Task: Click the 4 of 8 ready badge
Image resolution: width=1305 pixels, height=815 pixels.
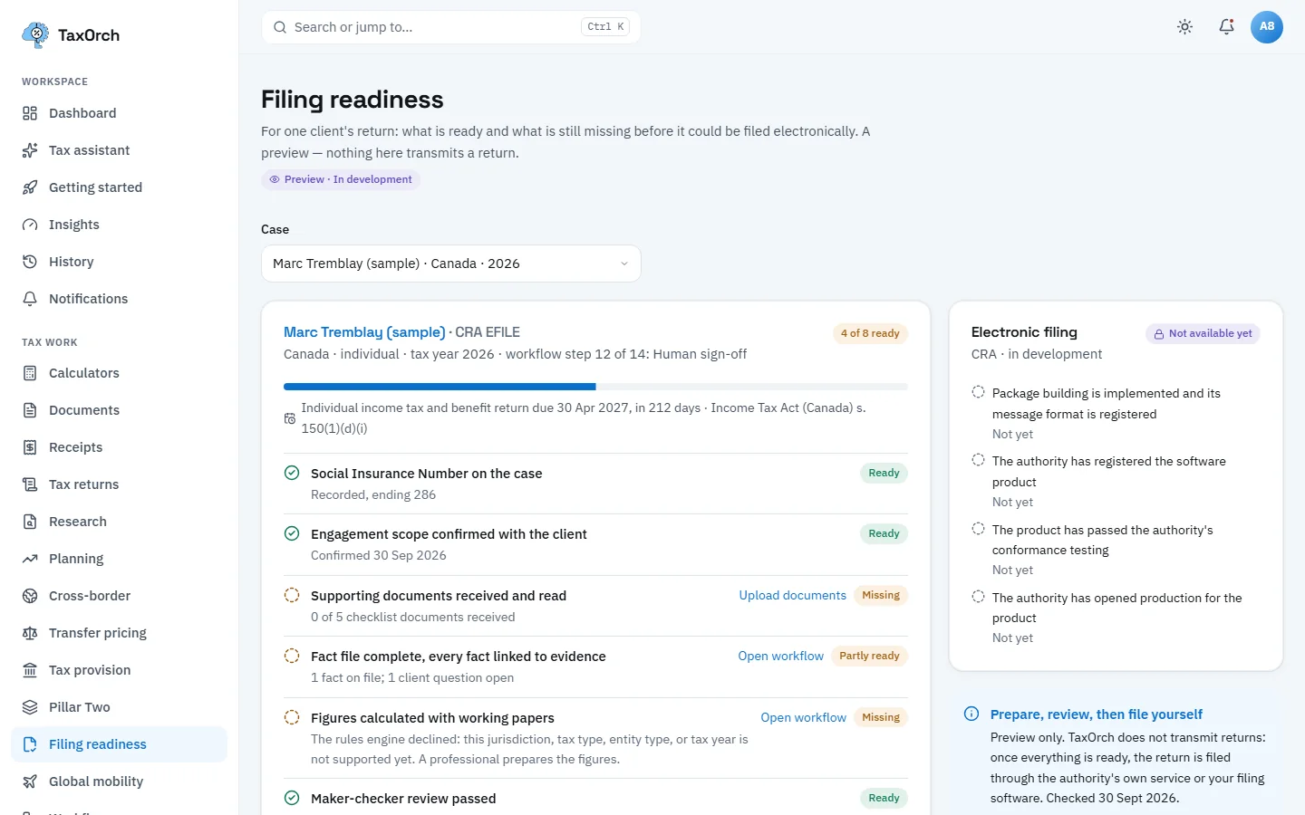Action: [x=870, y=333]
